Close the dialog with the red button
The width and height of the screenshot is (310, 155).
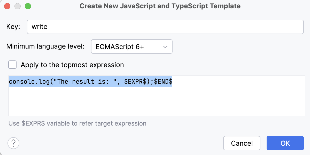point(7,6)
